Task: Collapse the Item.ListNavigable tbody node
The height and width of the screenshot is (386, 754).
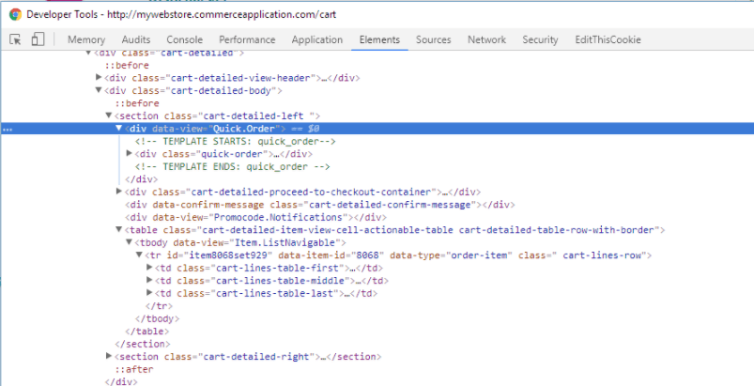Action: point(130,242)
